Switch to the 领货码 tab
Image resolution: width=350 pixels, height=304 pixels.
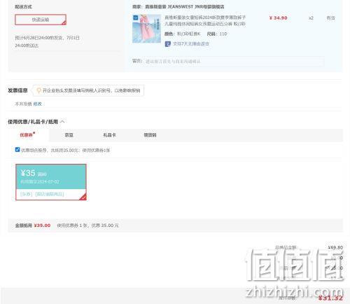point(150,135)
